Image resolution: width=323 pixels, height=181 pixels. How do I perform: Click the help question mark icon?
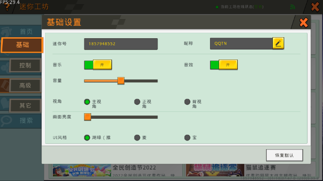7,7
